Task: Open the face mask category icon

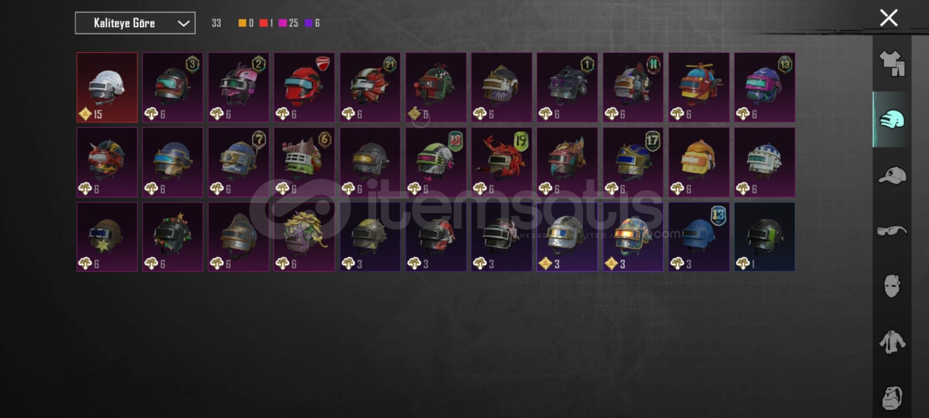Action: point(892,286)
